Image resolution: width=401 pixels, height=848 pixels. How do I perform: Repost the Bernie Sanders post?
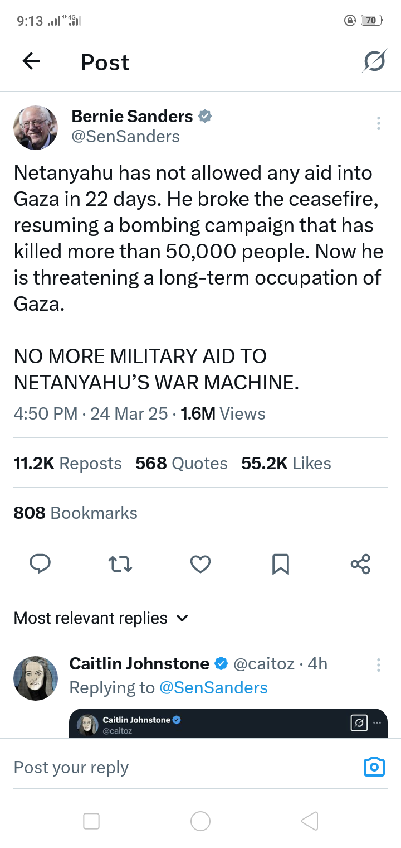pos(120,564)
